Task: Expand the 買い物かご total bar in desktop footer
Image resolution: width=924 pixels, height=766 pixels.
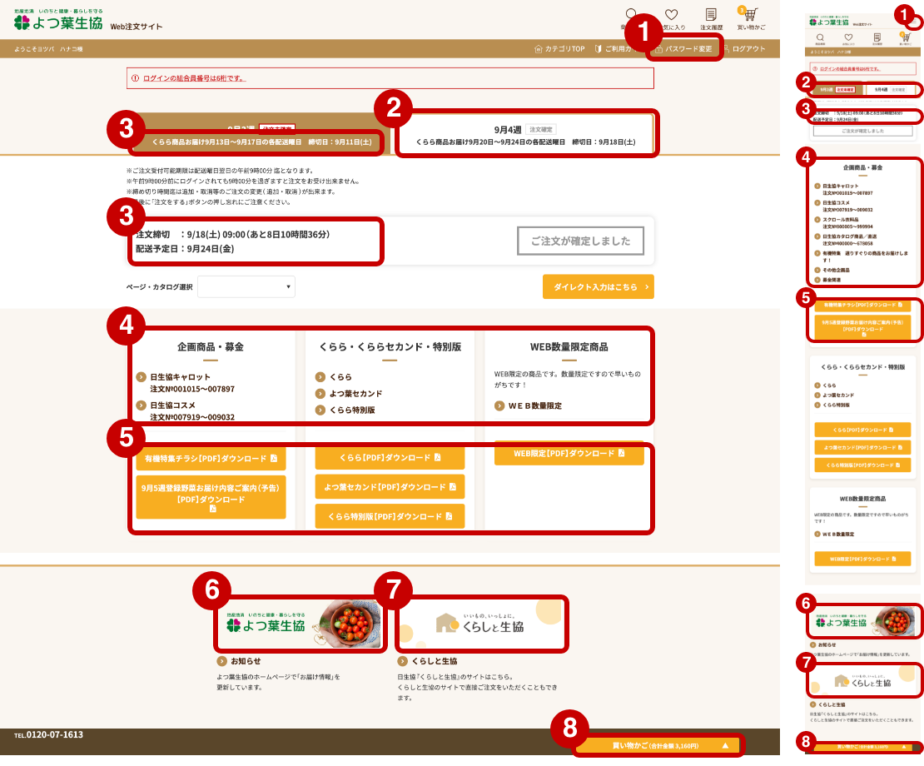Action: [x=657, y=746]
